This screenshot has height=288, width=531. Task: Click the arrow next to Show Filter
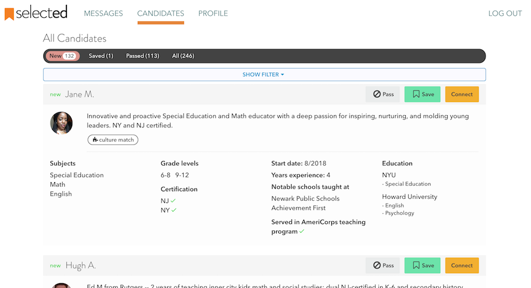282,75
